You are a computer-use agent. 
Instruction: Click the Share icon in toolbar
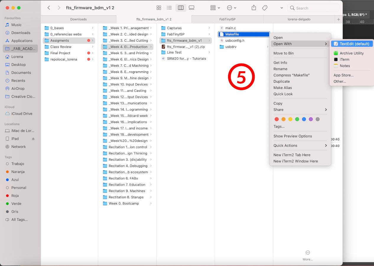254,8
